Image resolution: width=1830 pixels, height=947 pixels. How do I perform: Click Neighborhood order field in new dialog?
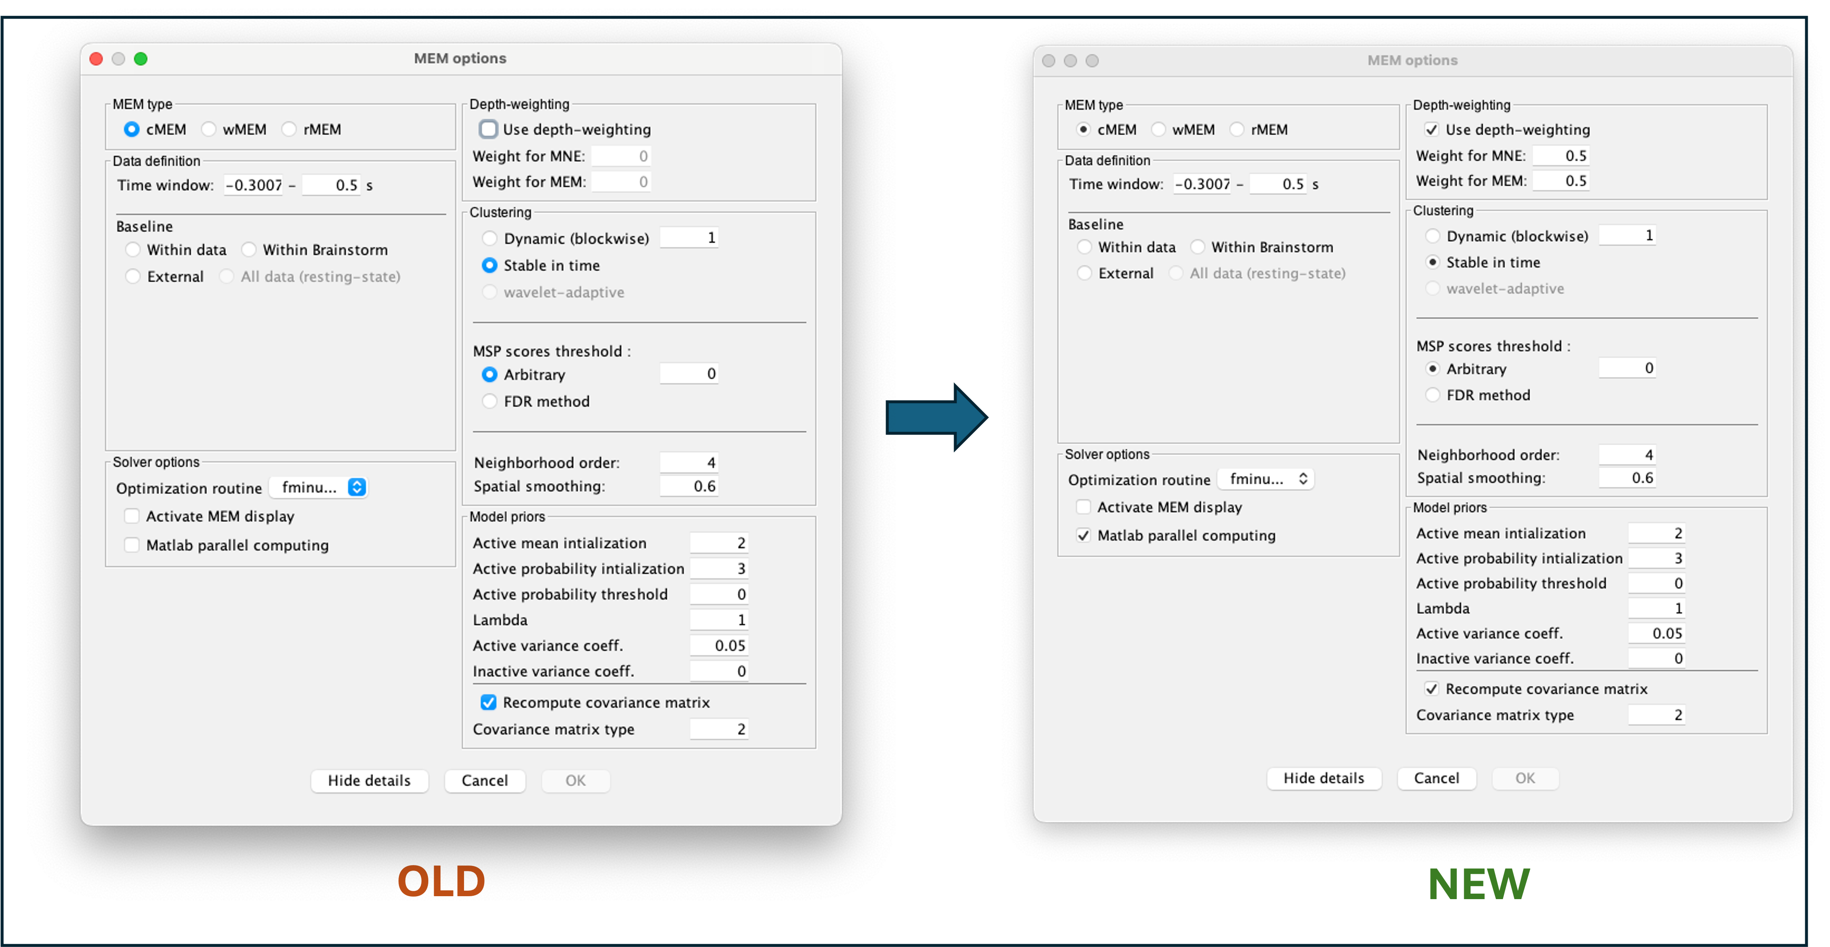point(1627,455)
